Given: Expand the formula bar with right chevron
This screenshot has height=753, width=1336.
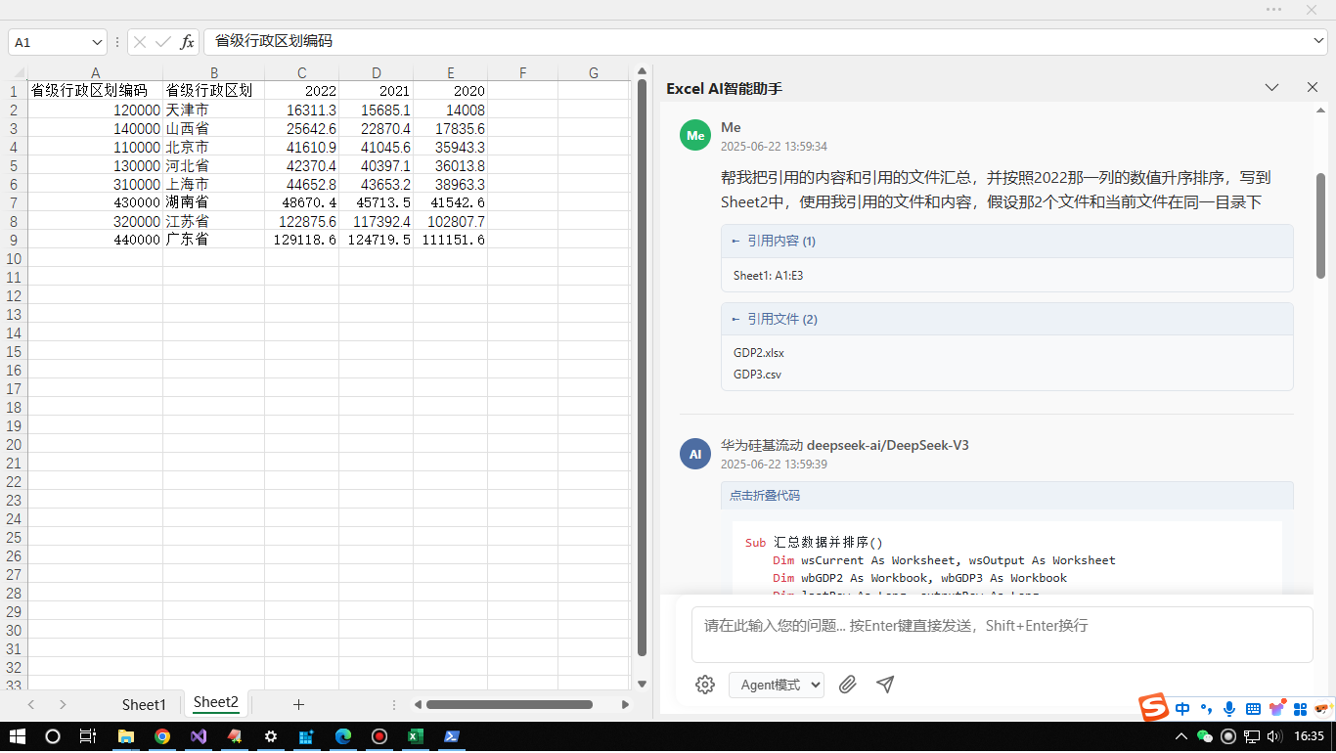Looking at the screenshot, I should pos(1318,41).
